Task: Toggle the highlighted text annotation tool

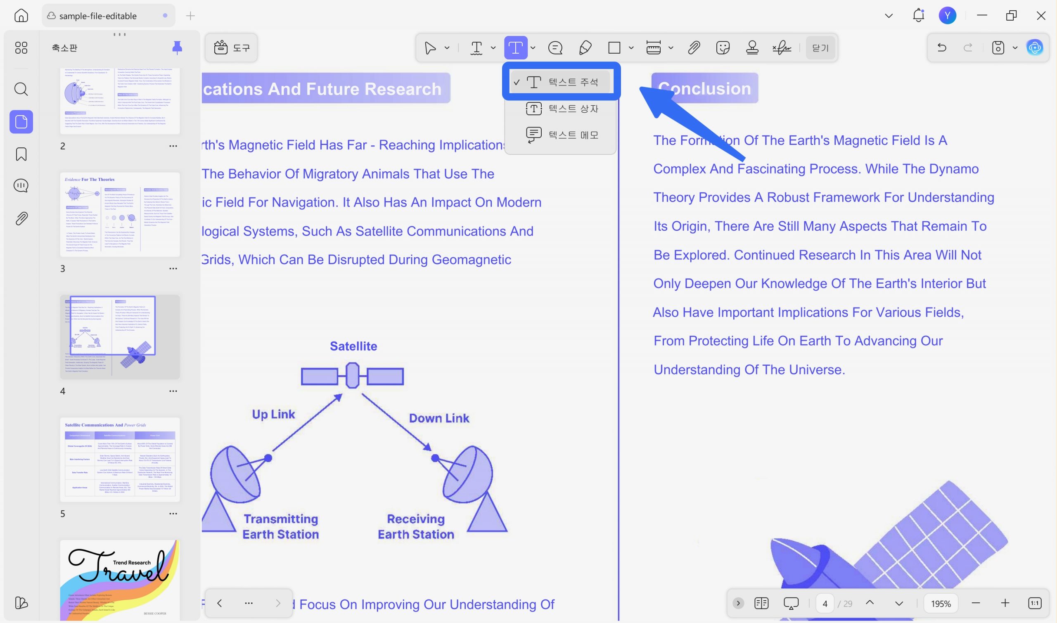Action: point(515,48)
